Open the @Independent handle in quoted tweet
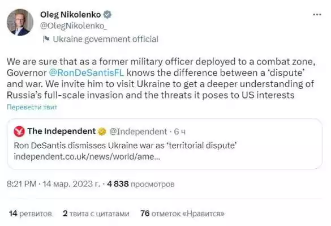 point(138,131)
